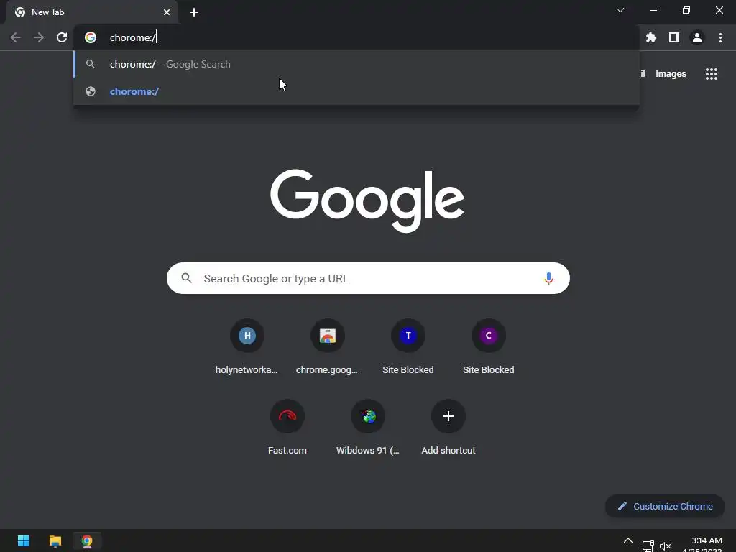Select the blue chorome:/ URL suggestion
Image resolution: width=736 pixels, height=552 pixels.
coord(356,91)
